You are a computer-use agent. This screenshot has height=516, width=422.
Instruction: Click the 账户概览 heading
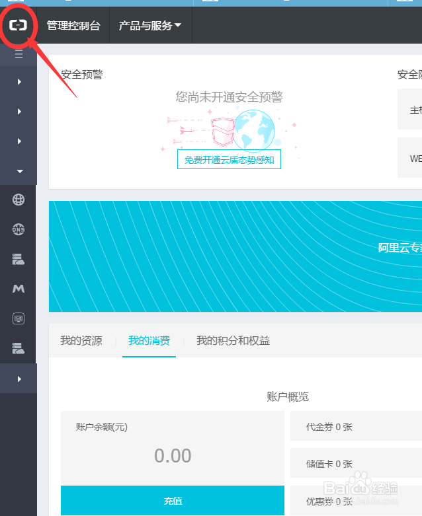[x=288, y=397]
